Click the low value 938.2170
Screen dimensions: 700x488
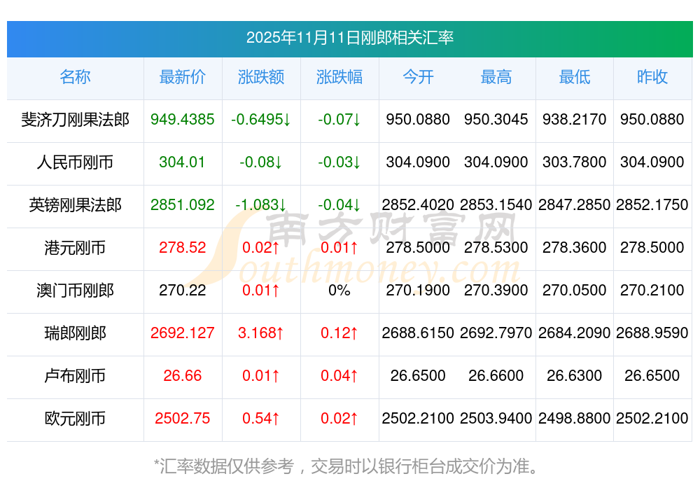575,119
